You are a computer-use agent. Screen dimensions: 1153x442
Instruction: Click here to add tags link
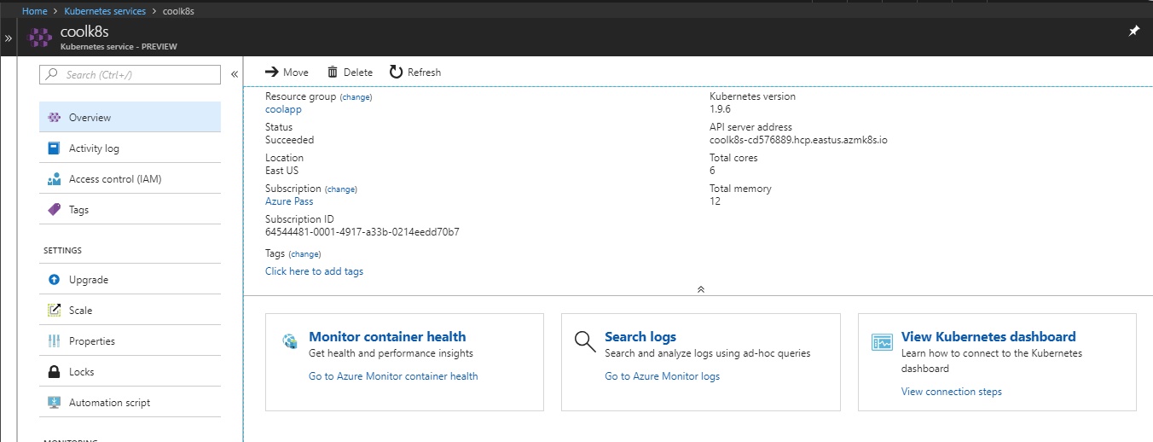(x=314, y=271)
